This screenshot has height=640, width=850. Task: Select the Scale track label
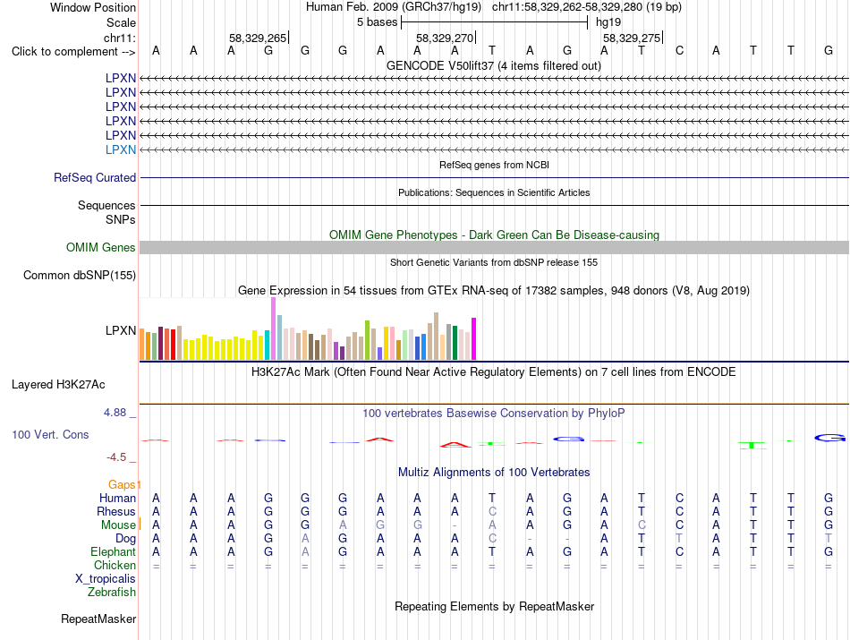[x=121, y=22]
